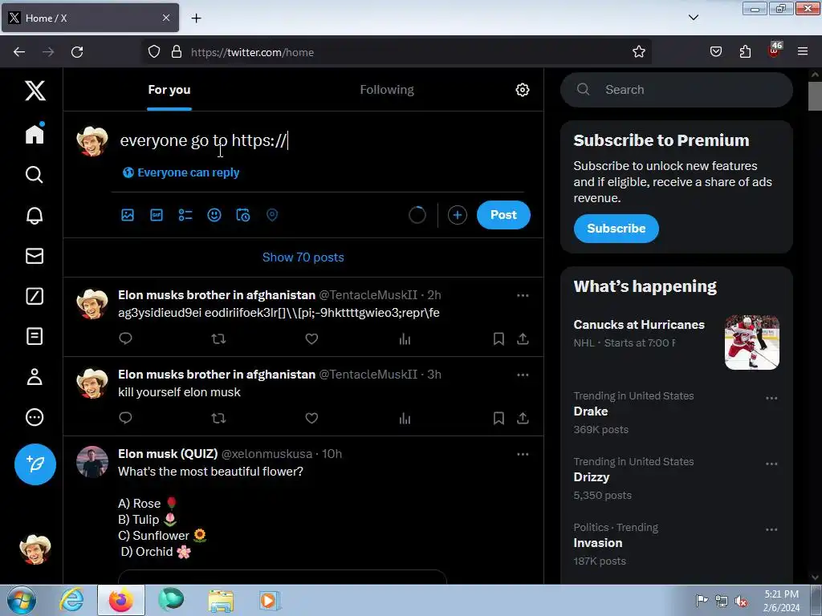Click the Canucks at Hurricanes hockey thumbnail

751,342
